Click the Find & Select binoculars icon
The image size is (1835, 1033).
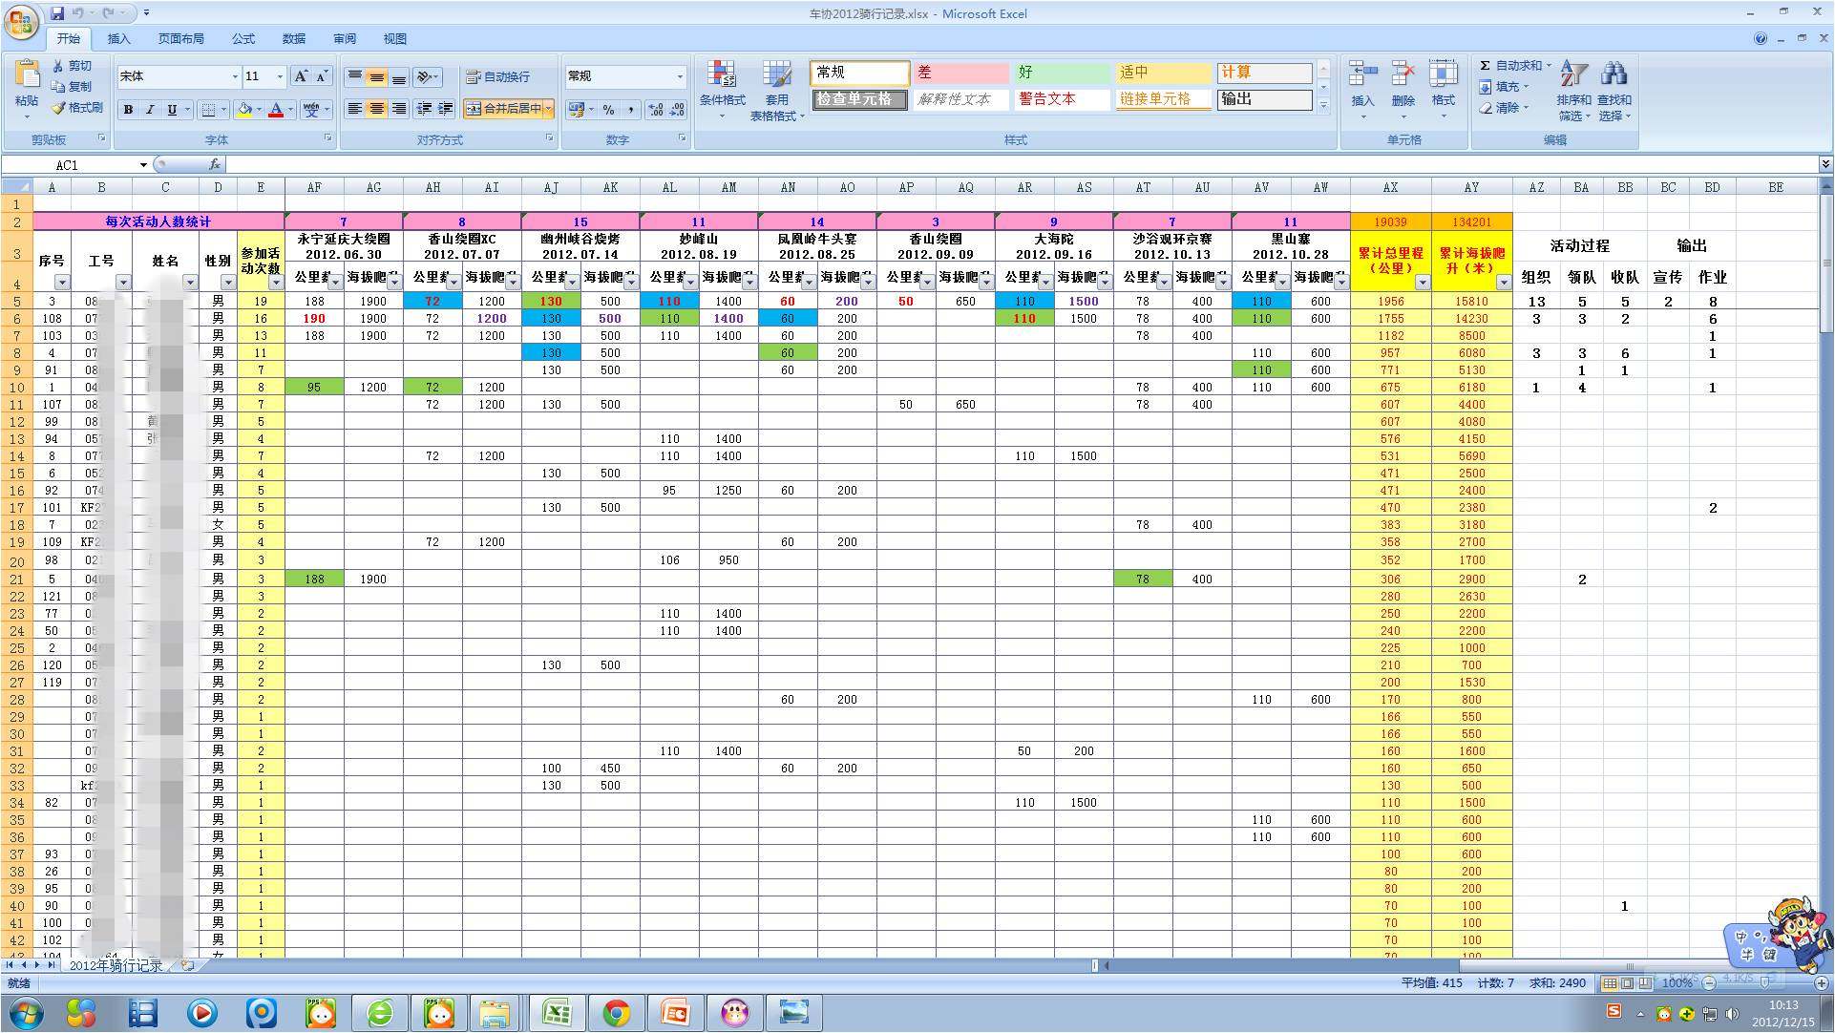tap(1614, 74)
